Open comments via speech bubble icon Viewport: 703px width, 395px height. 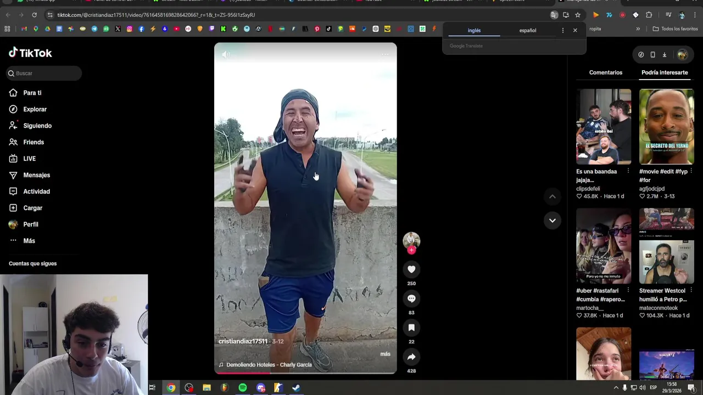click(411, 298)
